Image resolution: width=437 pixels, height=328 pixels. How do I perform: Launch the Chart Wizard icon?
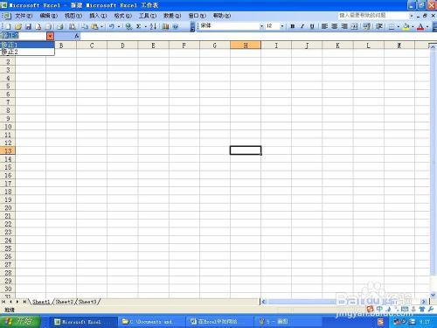pos(165,26)
